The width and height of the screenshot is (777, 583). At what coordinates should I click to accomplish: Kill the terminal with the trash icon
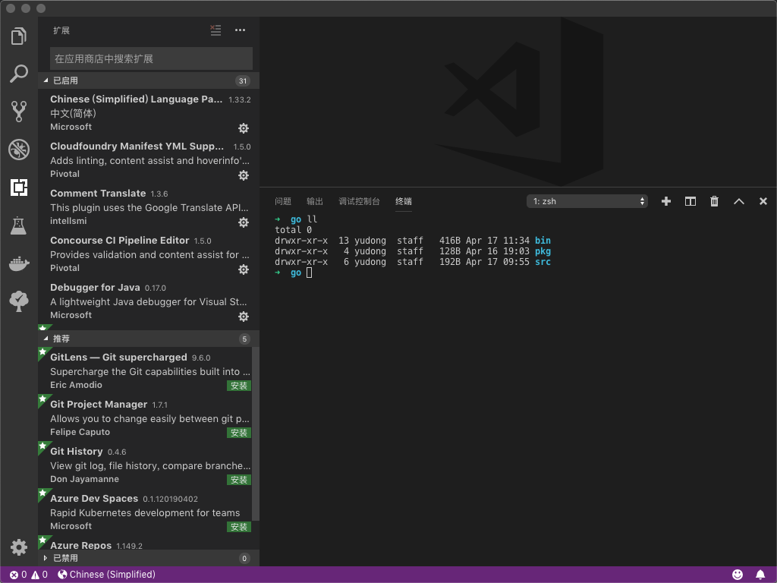pos(714,201)
